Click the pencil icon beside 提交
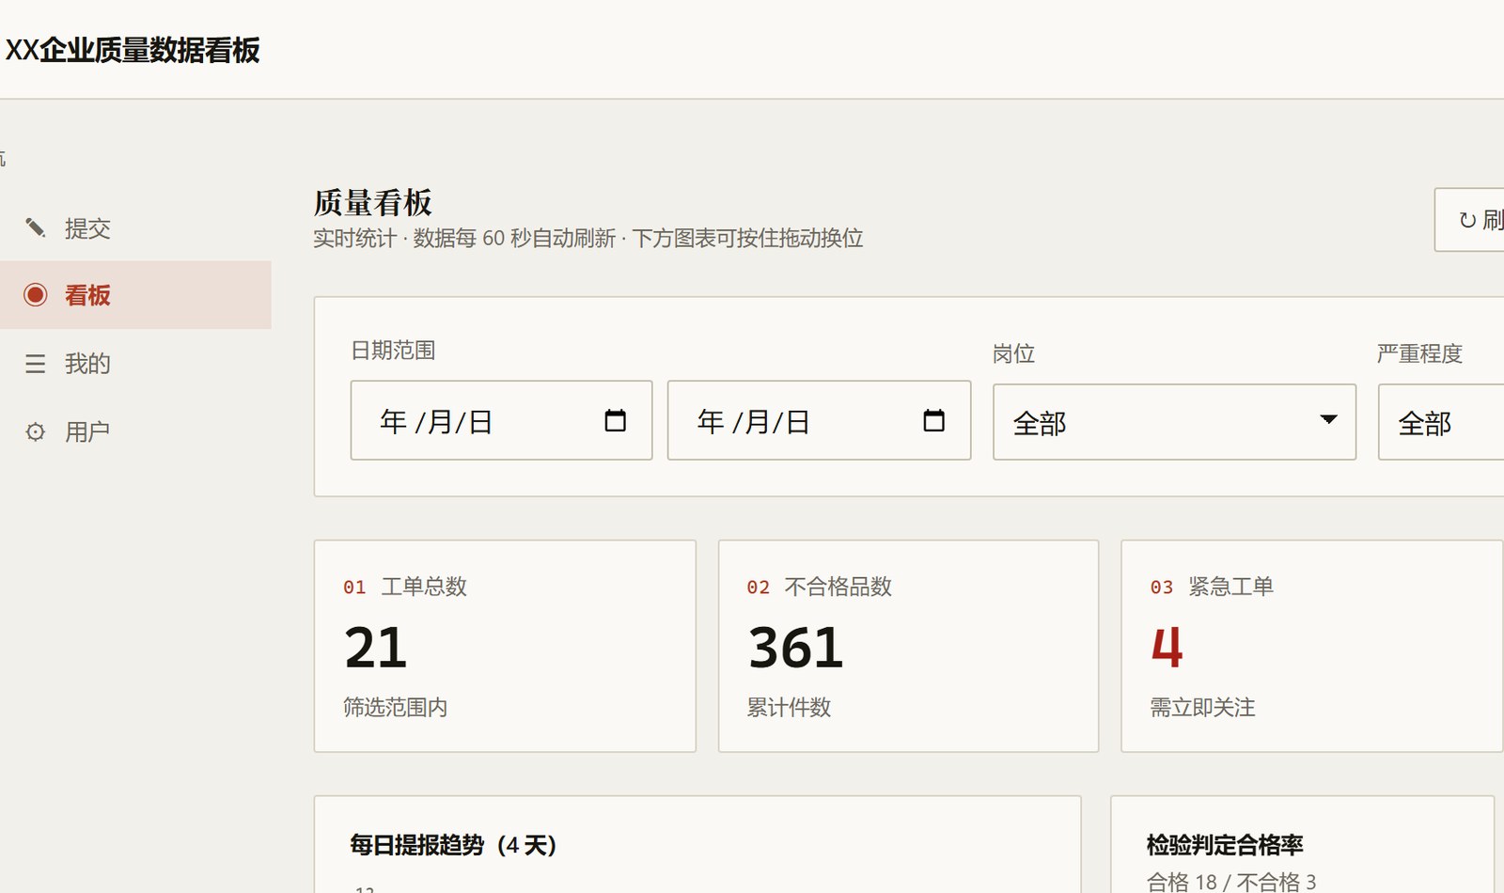1504x893 pixels. coord(36,227)
